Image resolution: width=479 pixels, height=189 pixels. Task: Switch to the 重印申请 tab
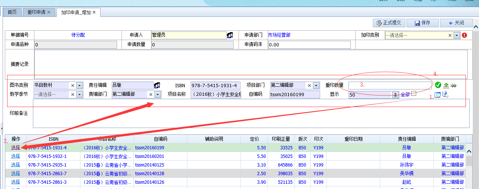[x=39, y=12]
